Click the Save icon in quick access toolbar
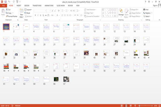 6,2
